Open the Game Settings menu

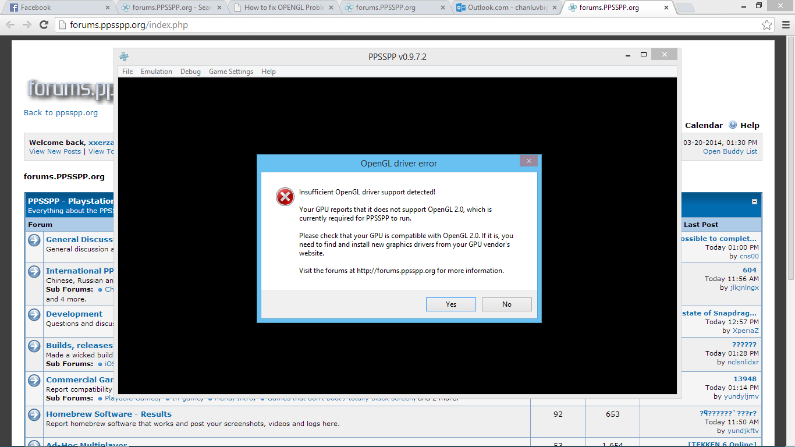[231, 72]
